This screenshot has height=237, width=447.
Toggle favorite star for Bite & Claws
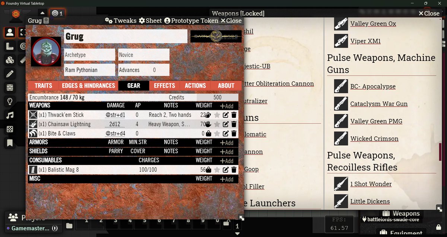coord(217,133)
